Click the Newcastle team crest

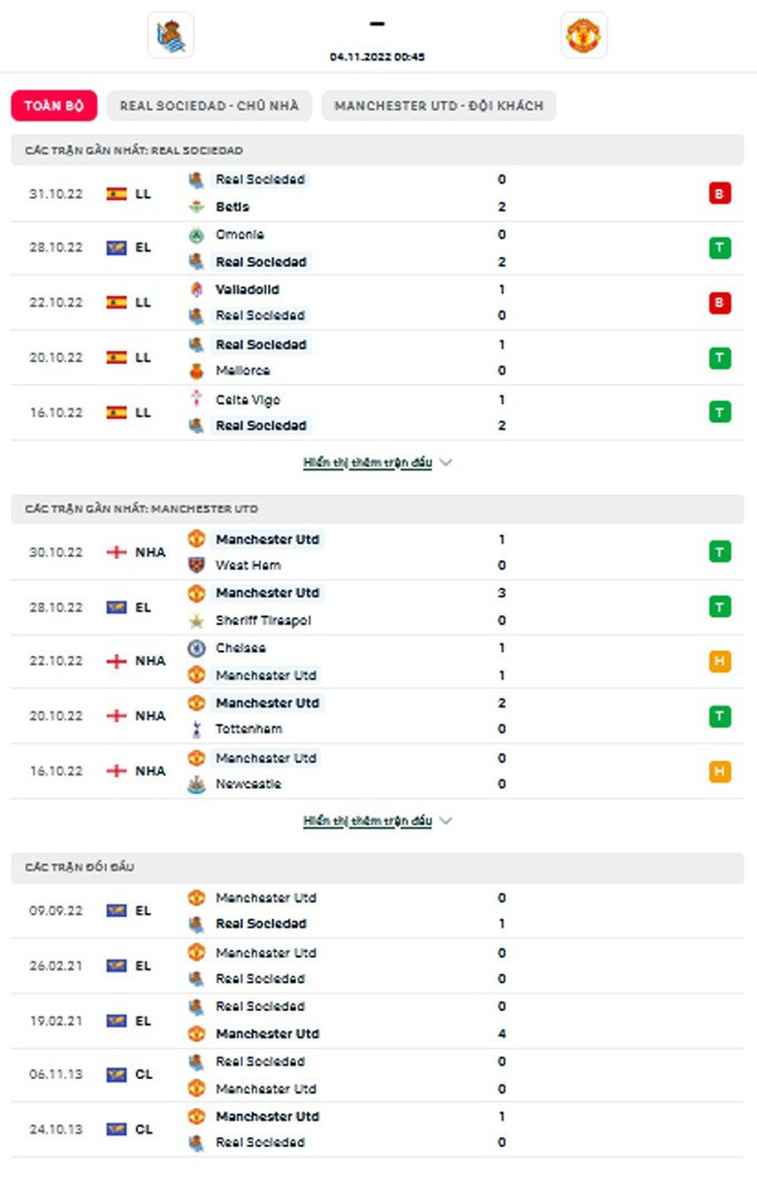[x=196, y=784]
